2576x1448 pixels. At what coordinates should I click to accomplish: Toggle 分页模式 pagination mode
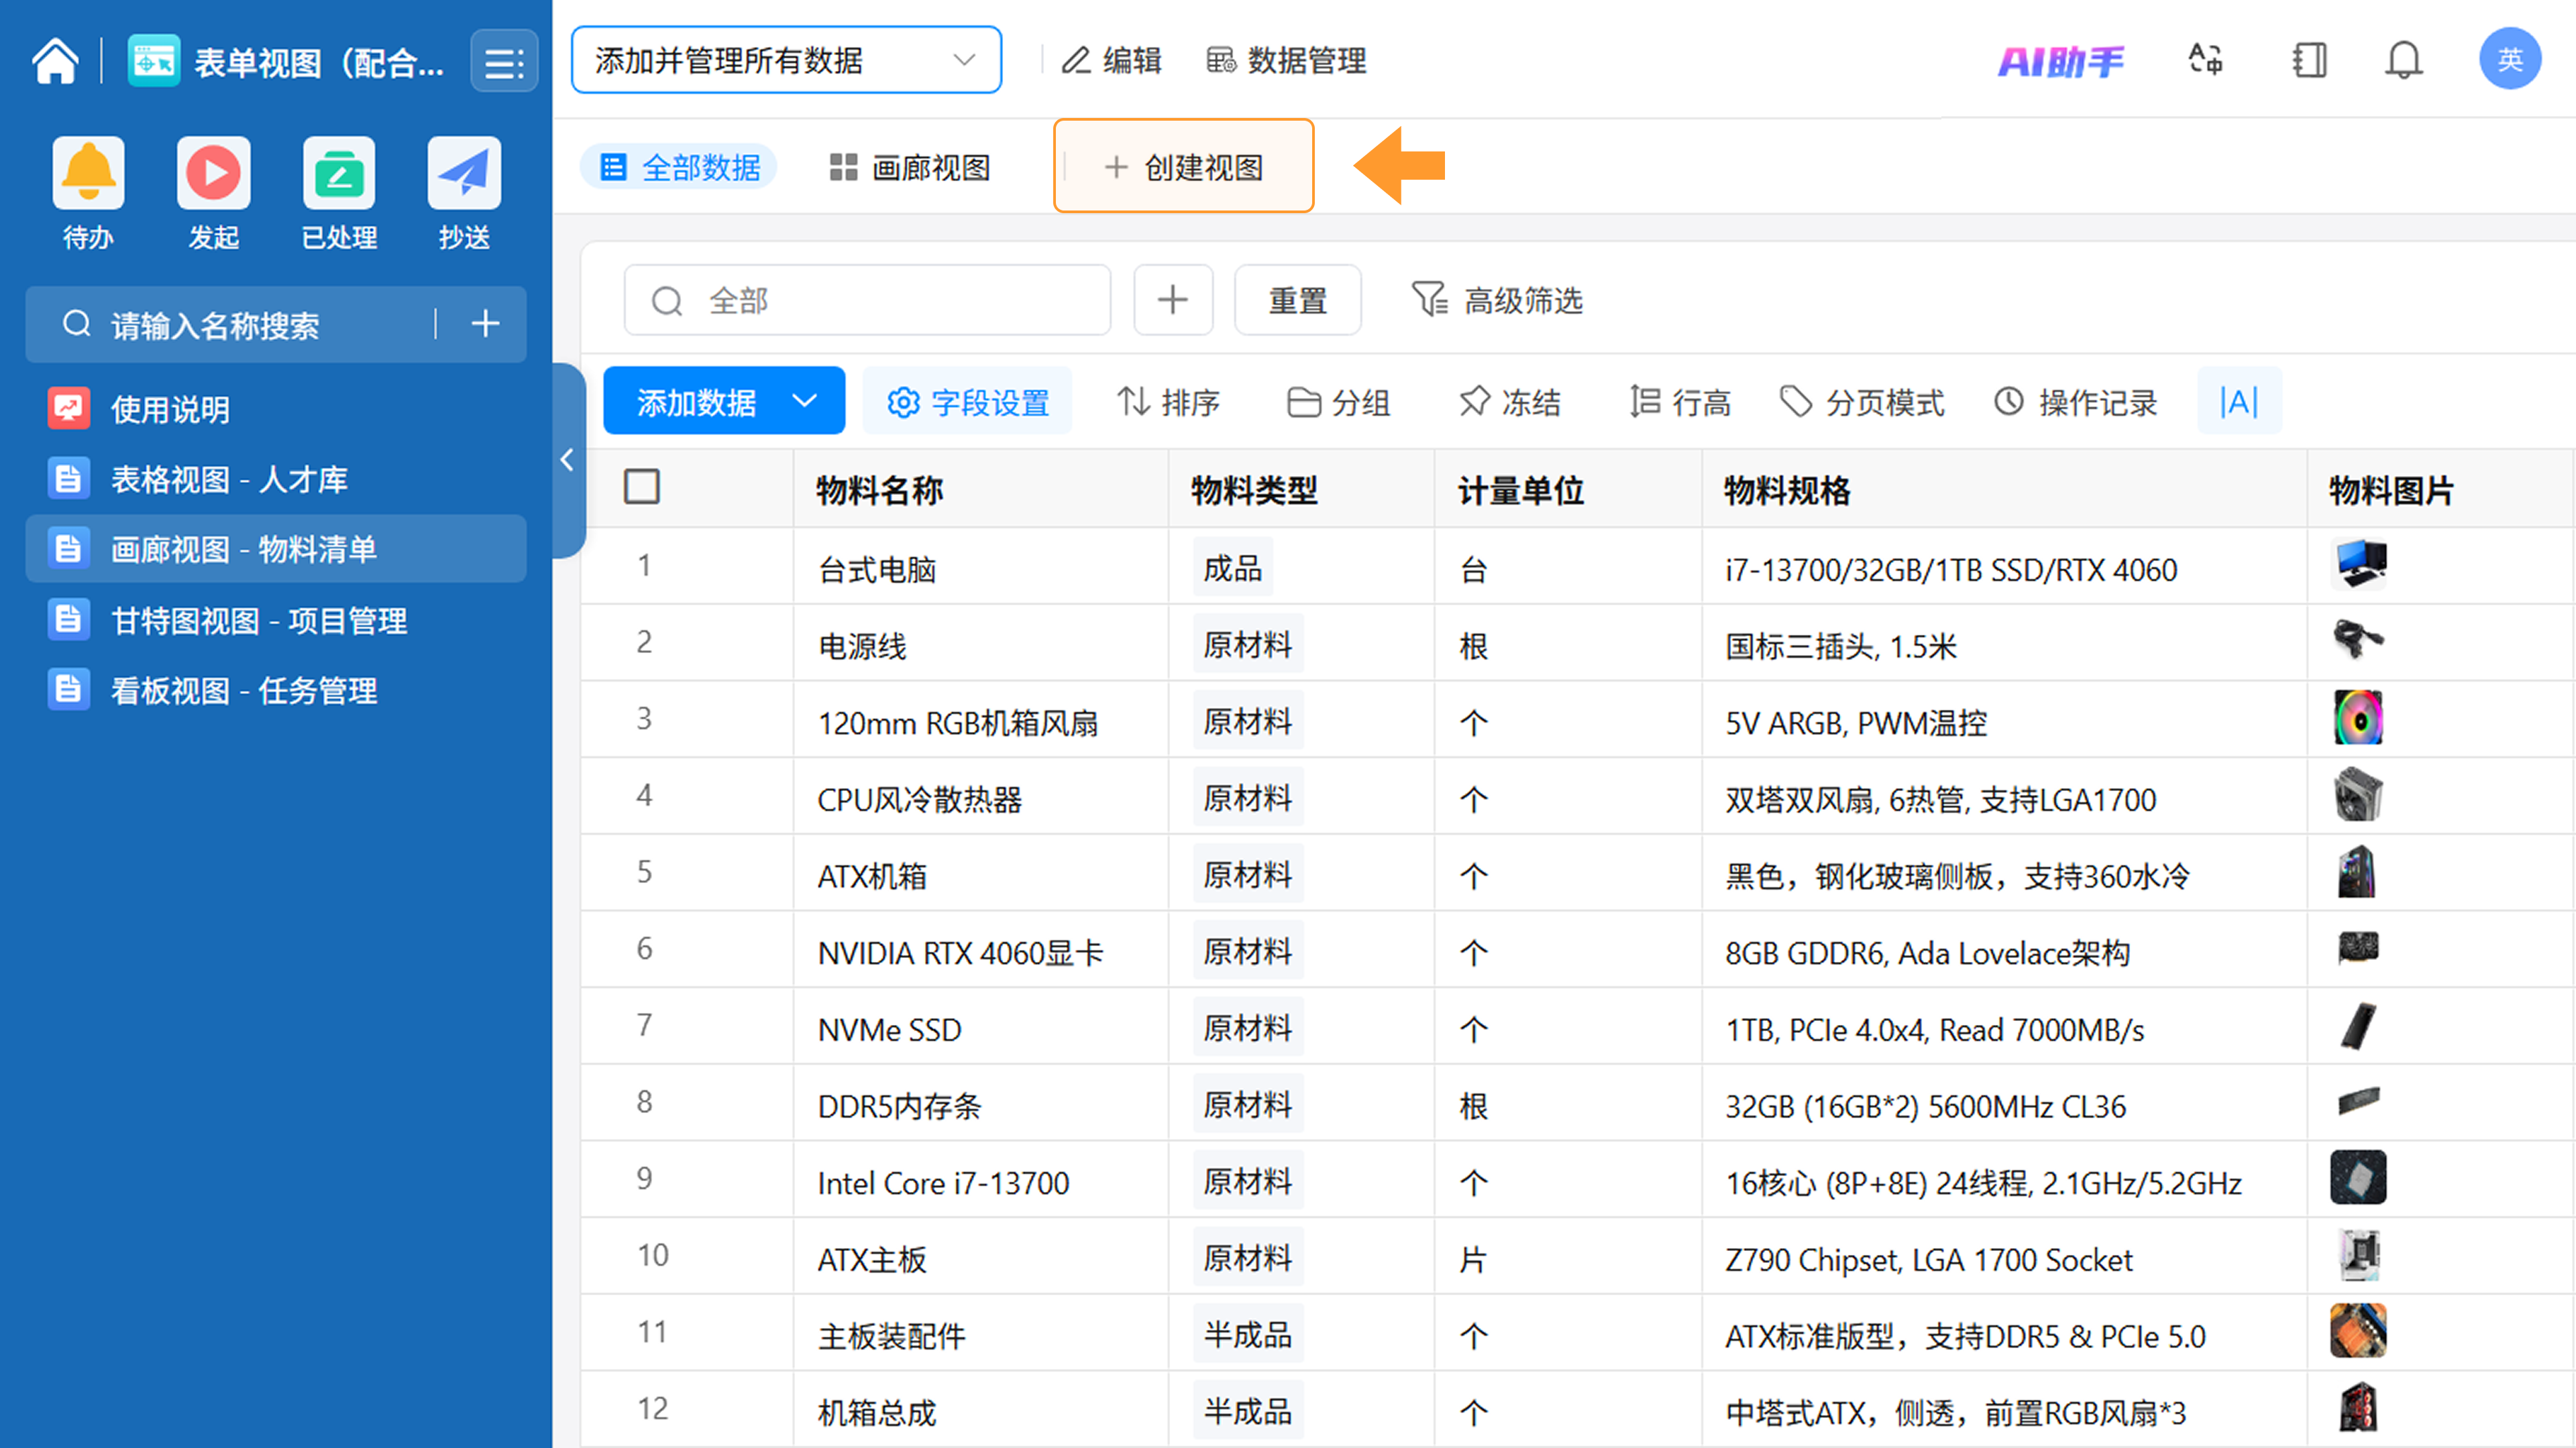click(1862, 403)
